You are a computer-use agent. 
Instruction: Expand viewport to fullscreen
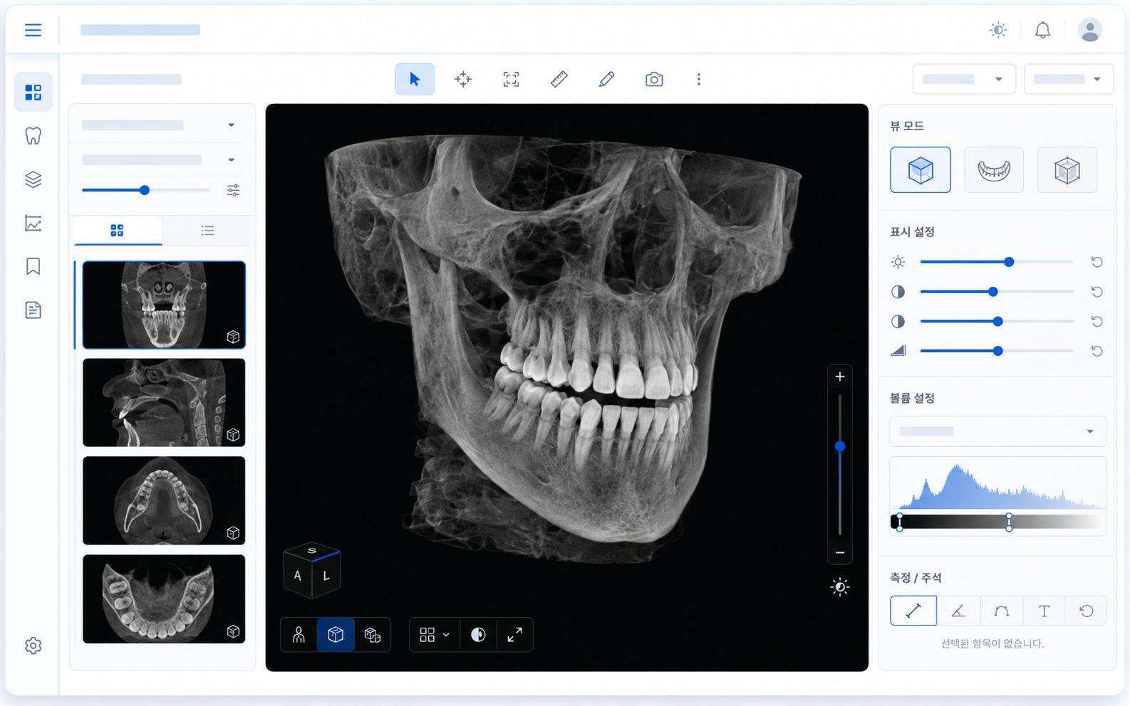pos(514,635)
